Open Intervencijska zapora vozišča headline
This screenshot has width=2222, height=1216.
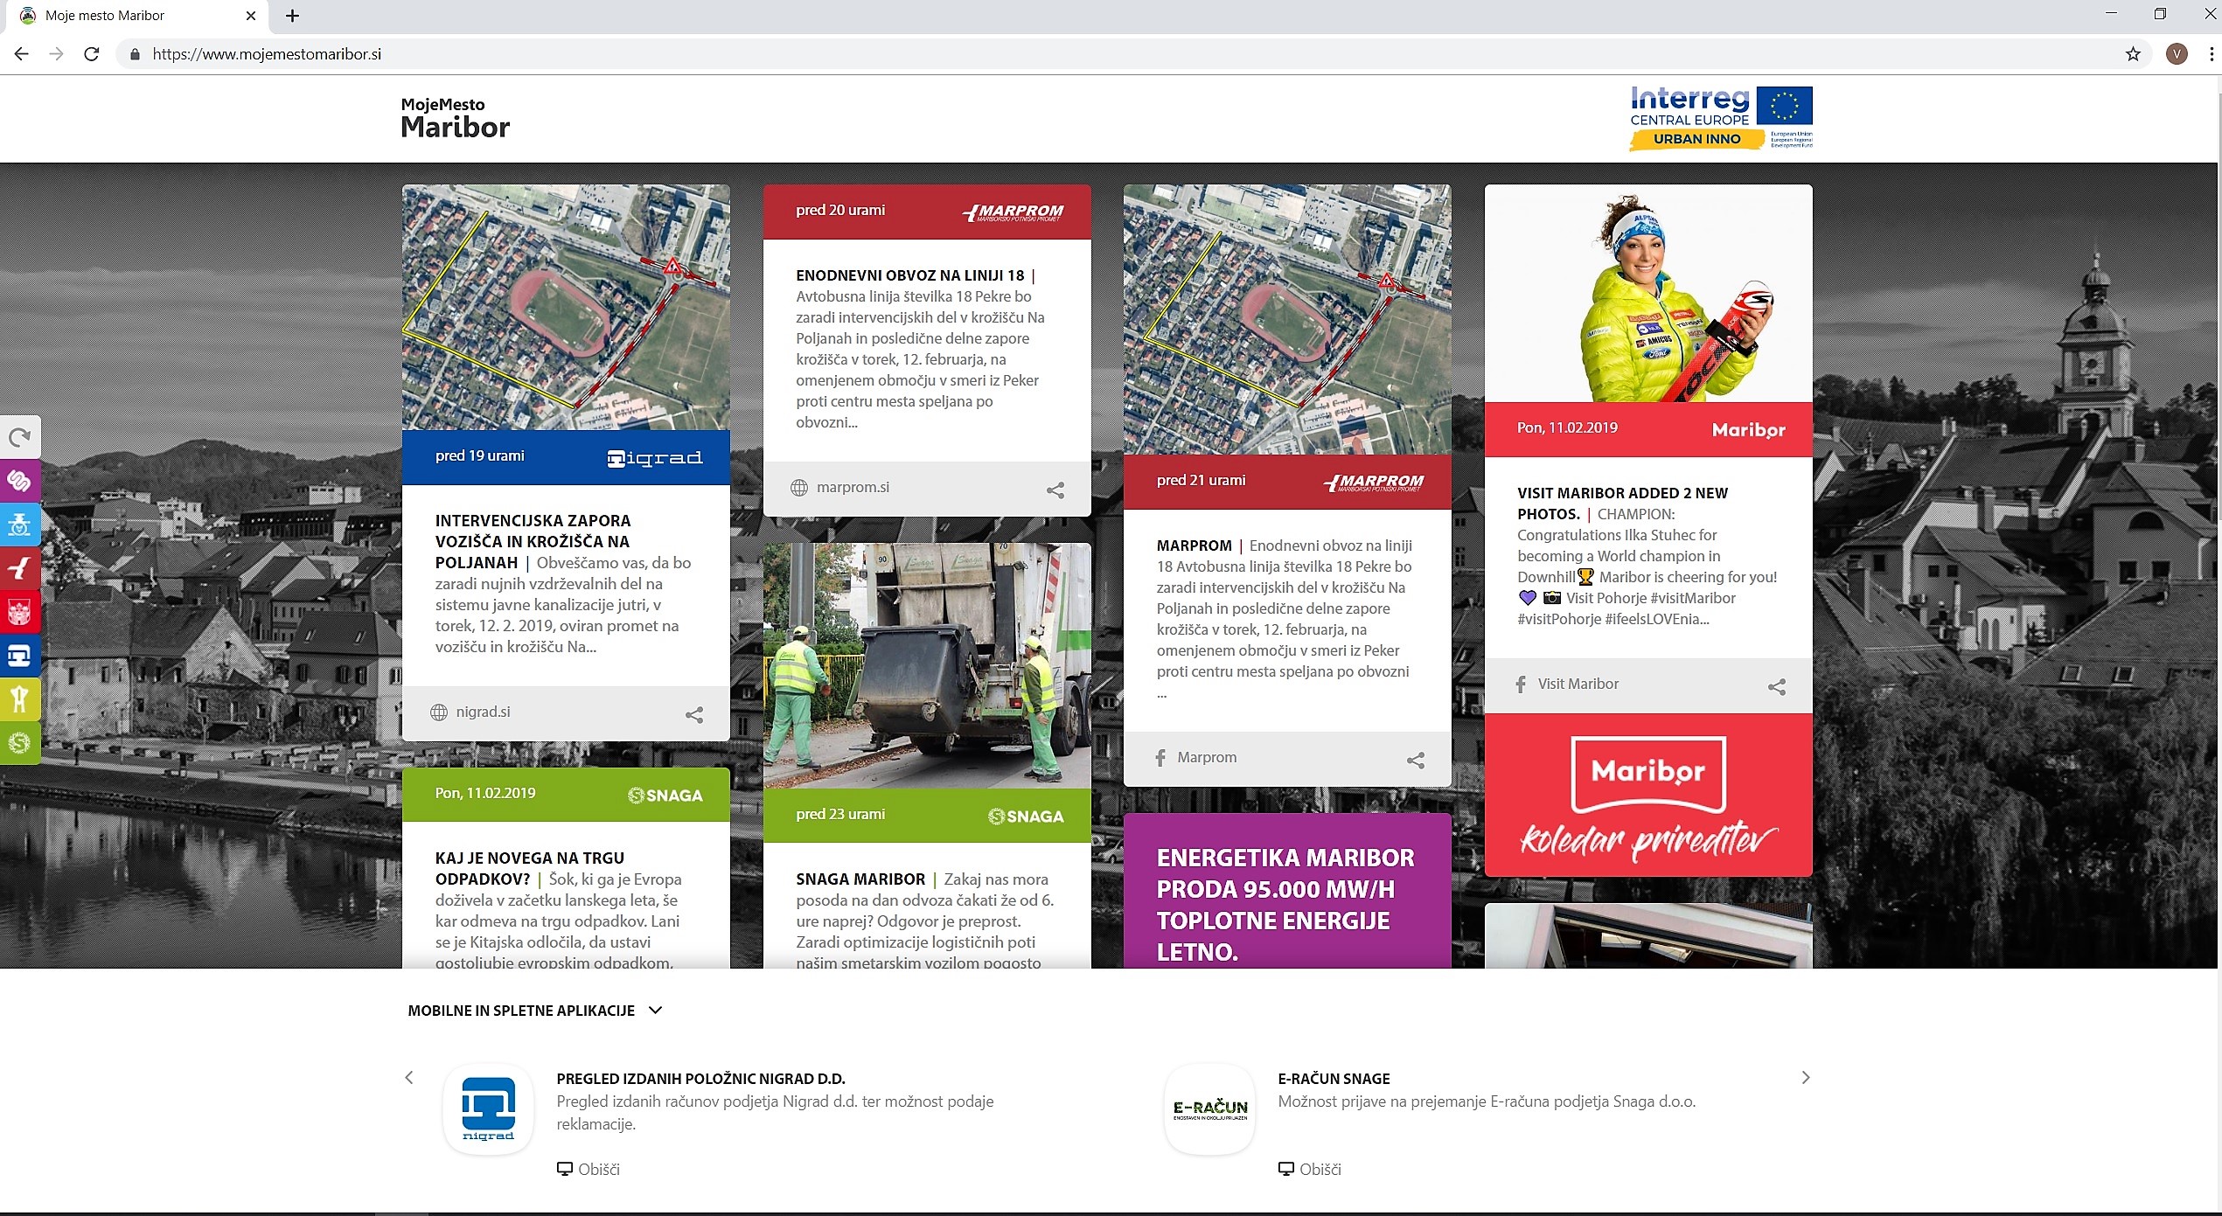point(533,542)
